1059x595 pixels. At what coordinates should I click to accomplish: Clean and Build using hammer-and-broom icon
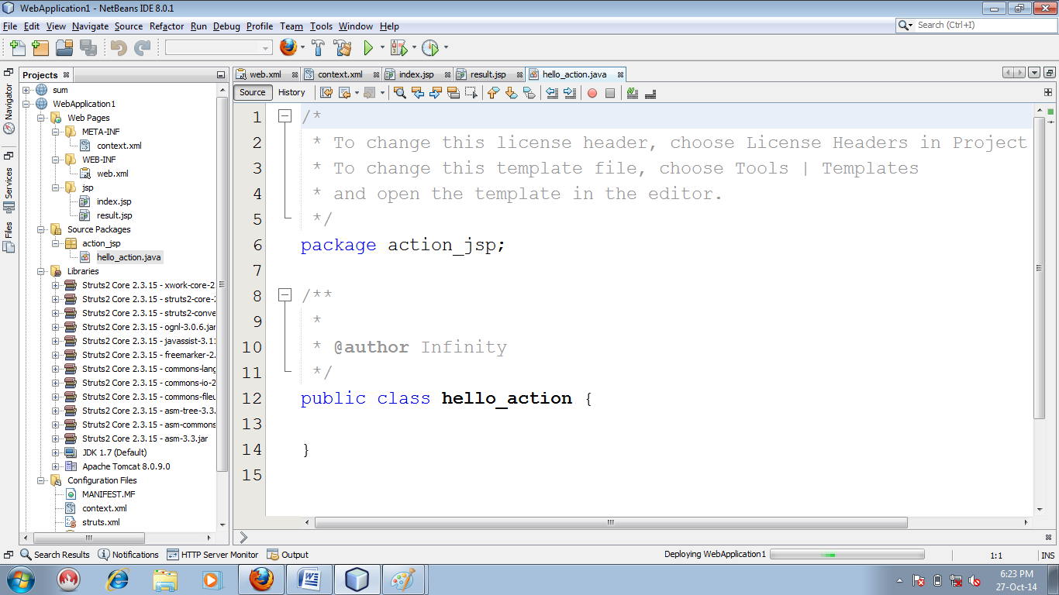click(343, 47)
